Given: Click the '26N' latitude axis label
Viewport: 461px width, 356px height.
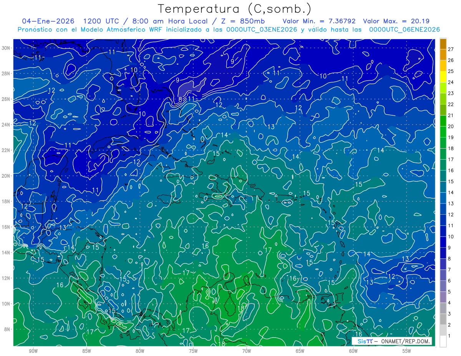Looking at the screenshot, I should [x=6, y=99].
